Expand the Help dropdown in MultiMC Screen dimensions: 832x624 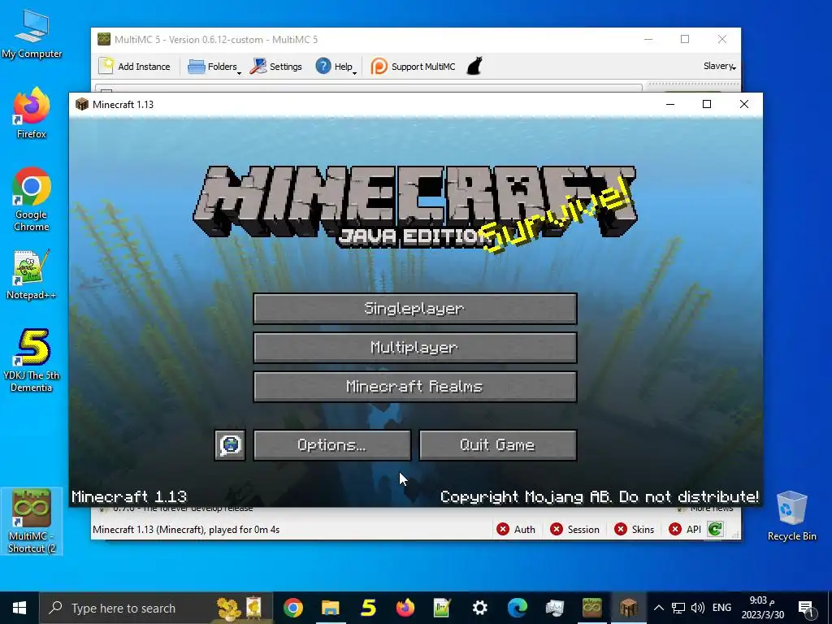click(x=336, y=67)
